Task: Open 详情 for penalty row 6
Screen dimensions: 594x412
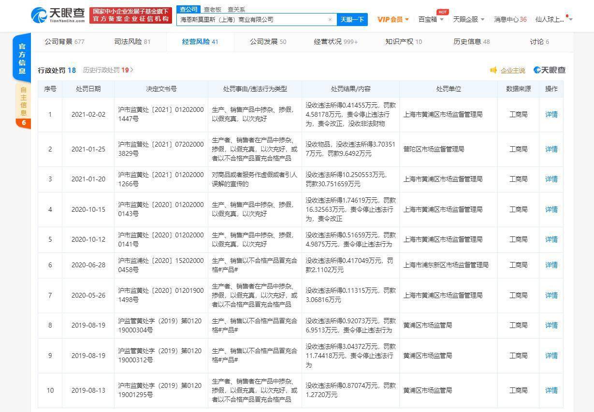Action: tap(551, 265)
